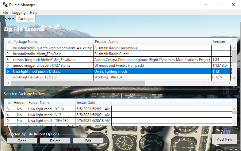The width and height of the screenshot is (241, 151).
Task: Click UI mods and tweaks (full pack) cell
Action: (x=152, y=66)
